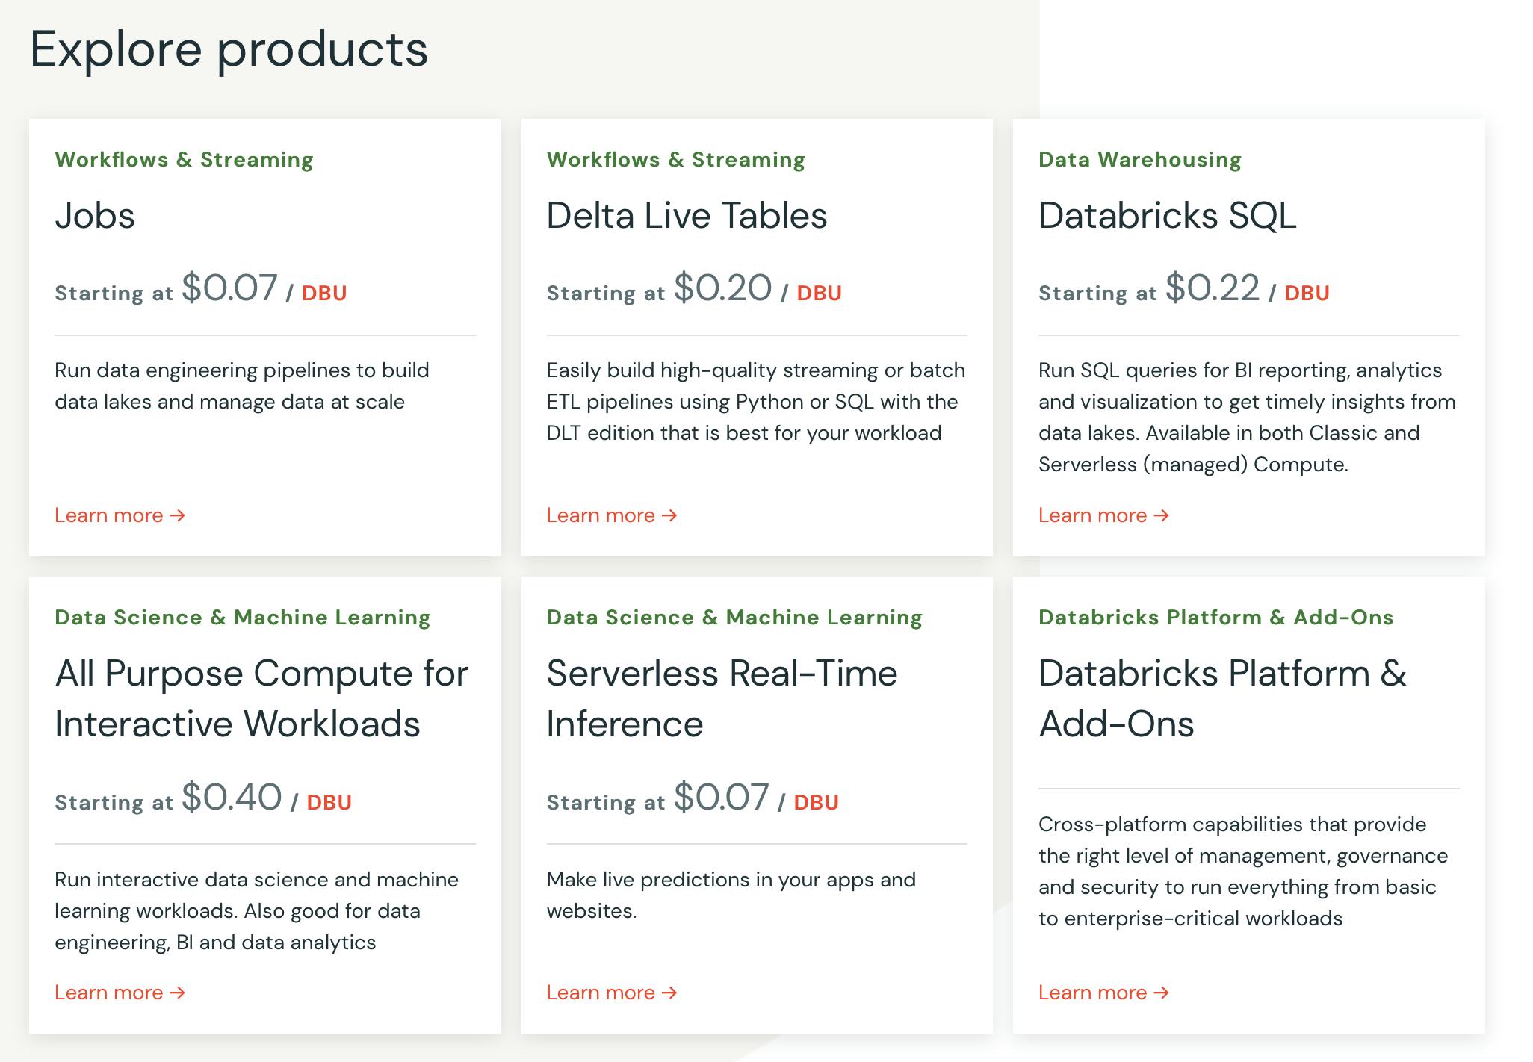Click the DBU label beside the $0.22 price
The image size is (1533, 1062).
click(x=1307, y=293)
